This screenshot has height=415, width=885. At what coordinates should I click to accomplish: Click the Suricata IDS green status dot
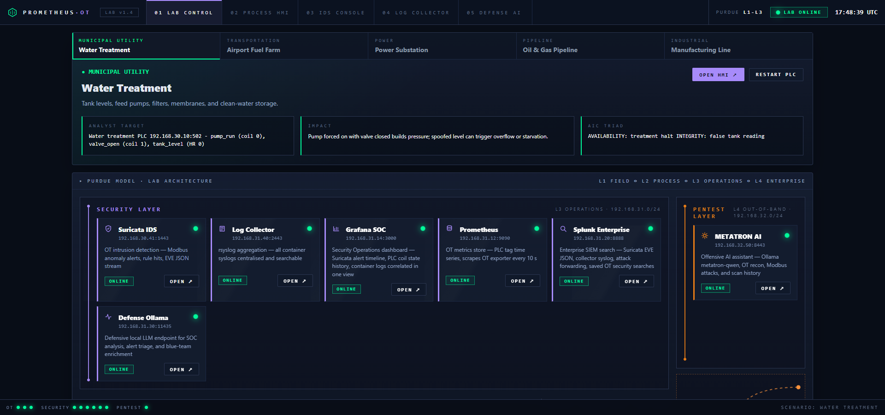196,229
